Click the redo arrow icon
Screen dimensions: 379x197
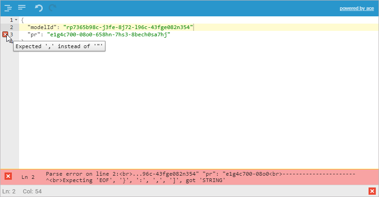pos(53,8)
